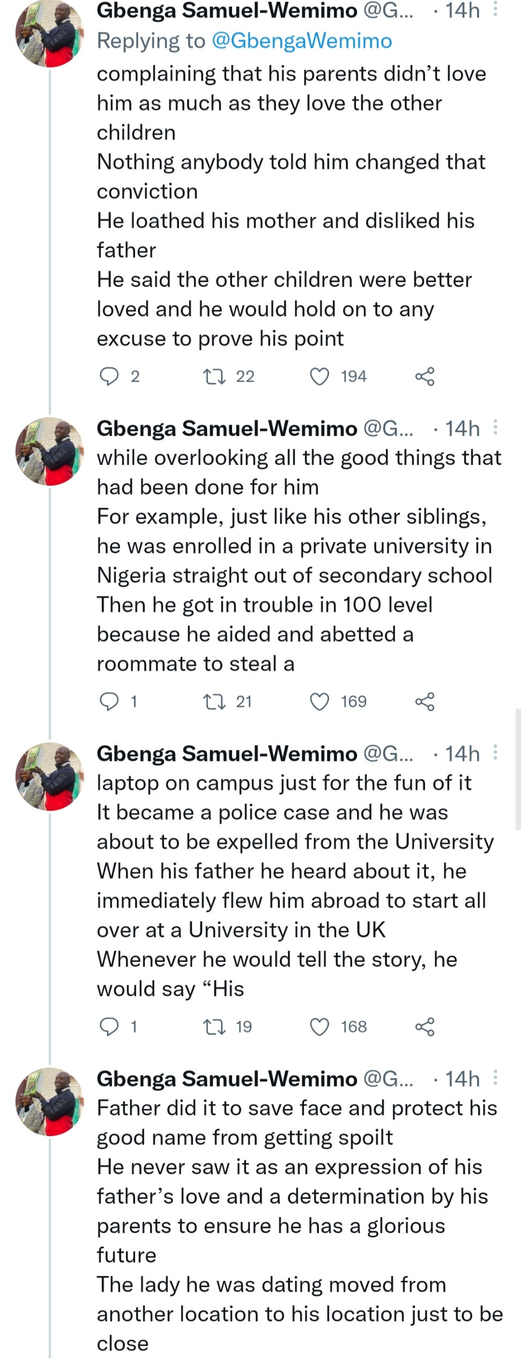Reply to the tweet with 194 likes
This screenshot has width=521, height=1358.
click(x=109, y=376)
